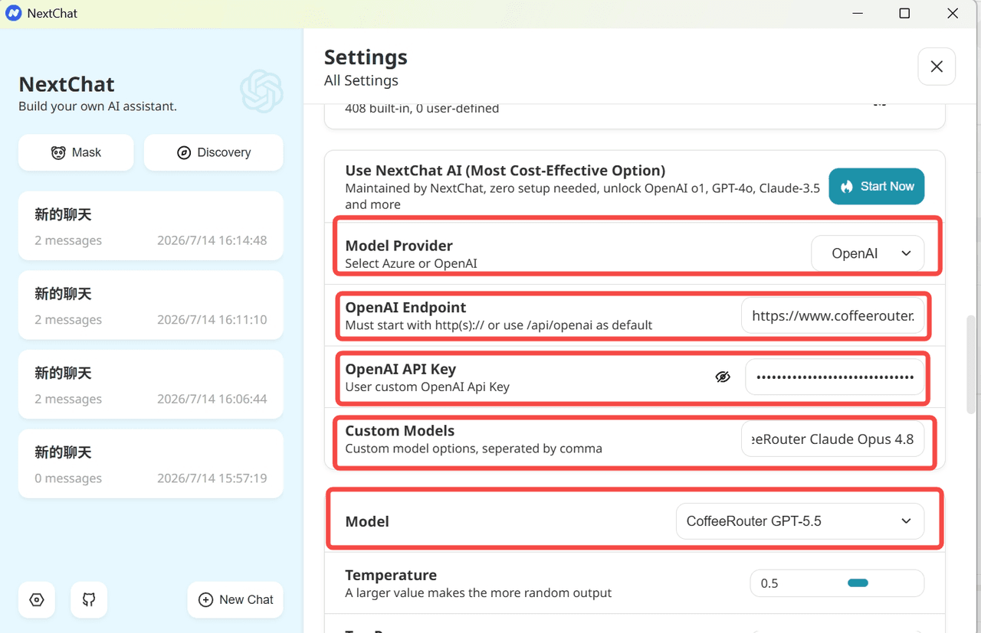
Task: Click the plus icon on New Chat
Action: [x=205, y=600]
